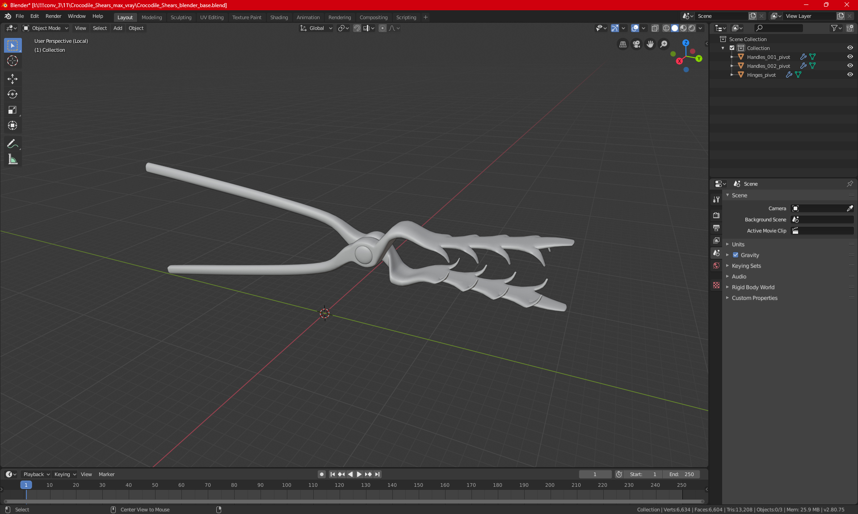Uncheck the Collection exclude checkbox
Screen dimensions: 858x514
pyautogui.click(x=732, y=48)
